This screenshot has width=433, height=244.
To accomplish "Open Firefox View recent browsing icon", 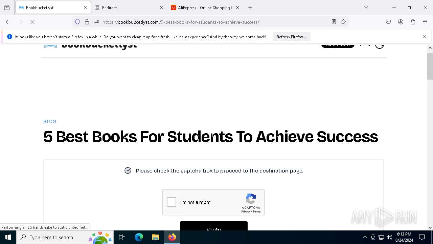I will pyautogui.click(x=7, y=7).
